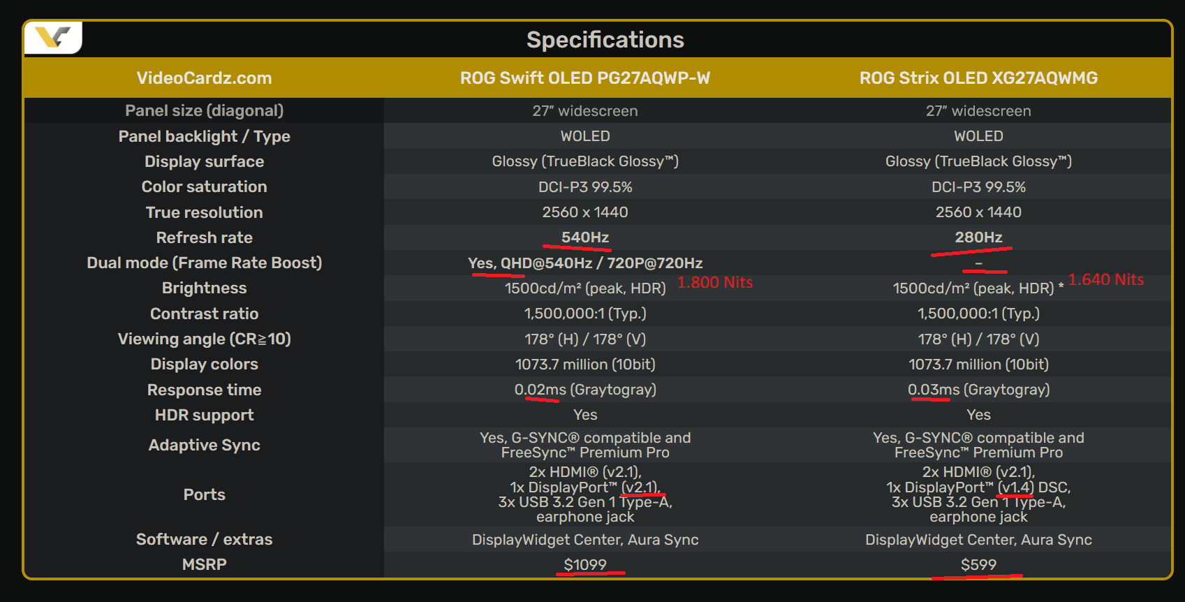Click the Adaptive Sync row label
1185x602 pixels.
click(204, 445)
